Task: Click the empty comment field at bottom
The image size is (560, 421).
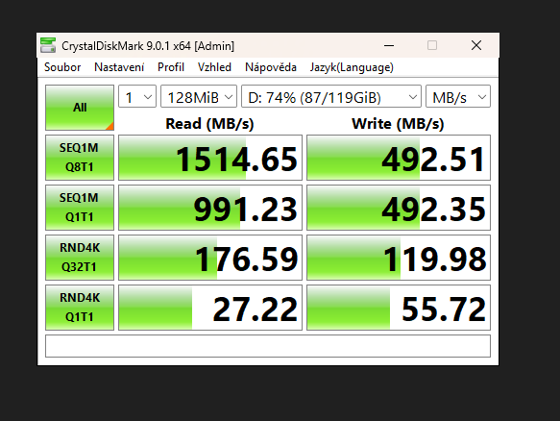Action: (268, 346)
